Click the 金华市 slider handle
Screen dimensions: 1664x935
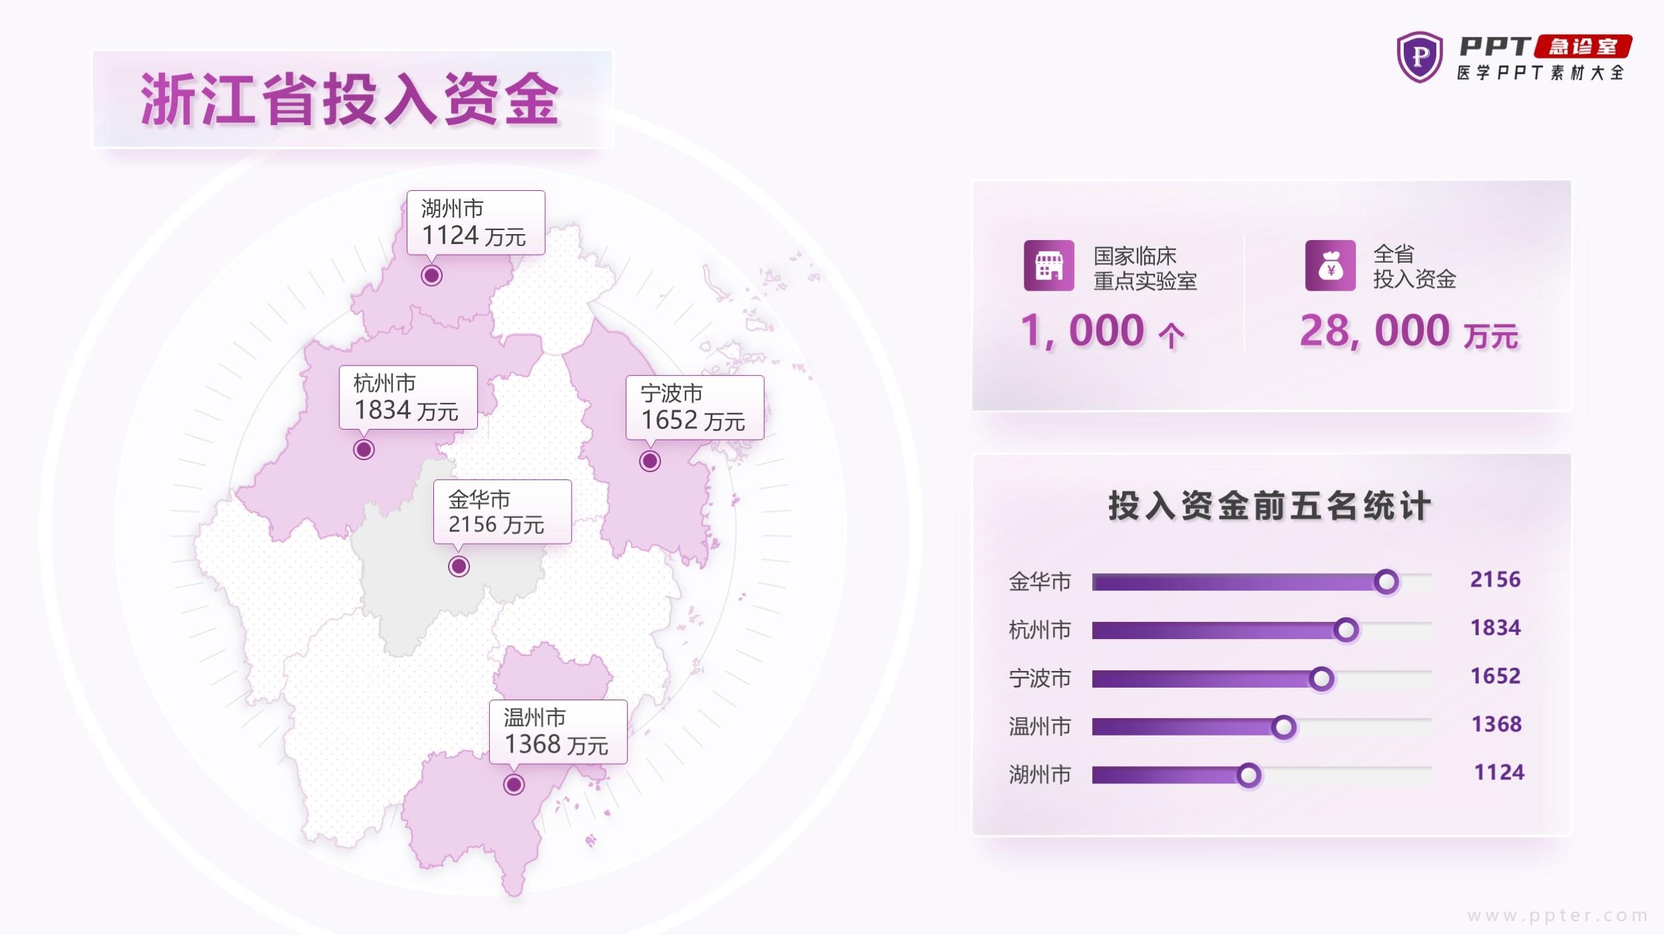(x=1386, y=582)
